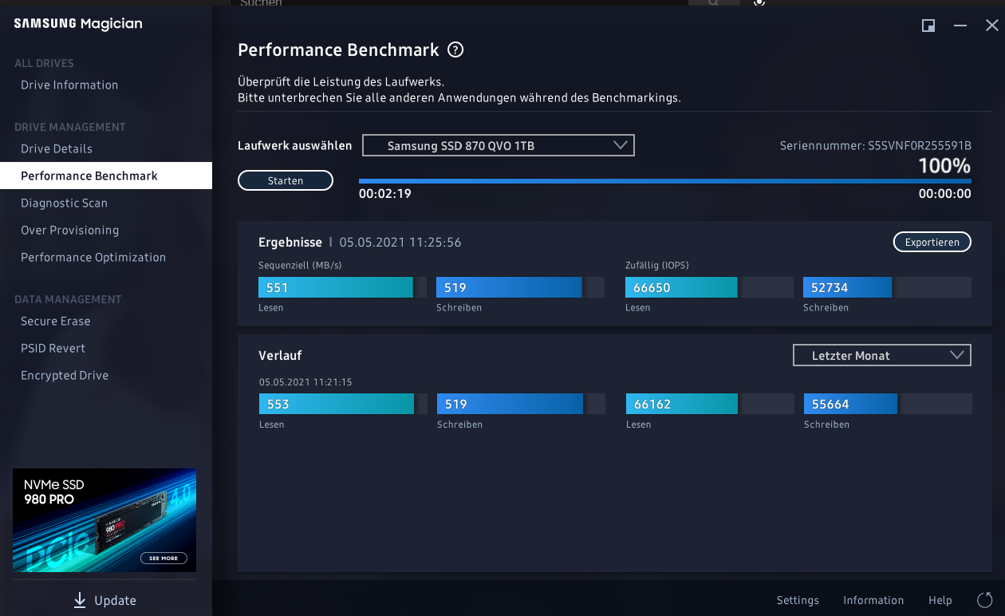
Task: Click the chevron of Samsung SSD 870 QVO dropdown
Action: tap(621, 146)
